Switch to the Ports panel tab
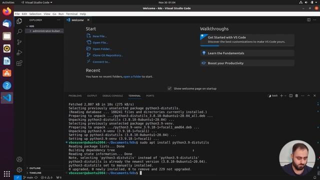The width and height of the screenshot is (320, 180). (x=150, y=95)
